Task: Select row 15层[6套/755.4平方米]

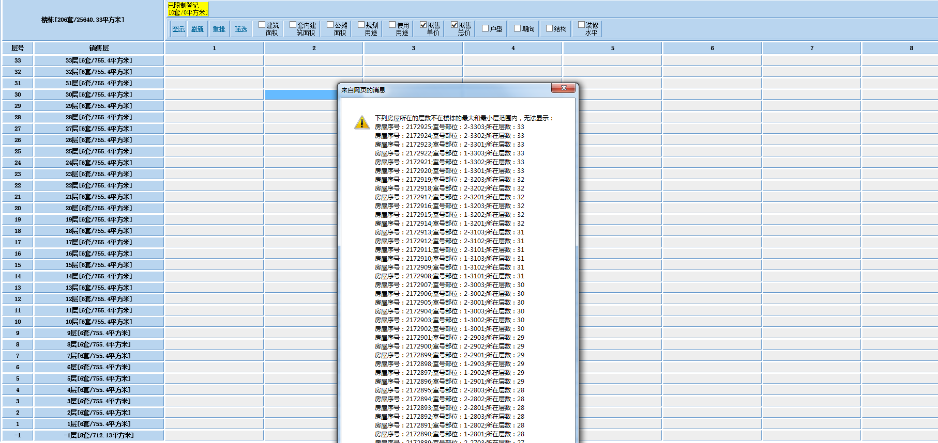Action: [99, 265]
